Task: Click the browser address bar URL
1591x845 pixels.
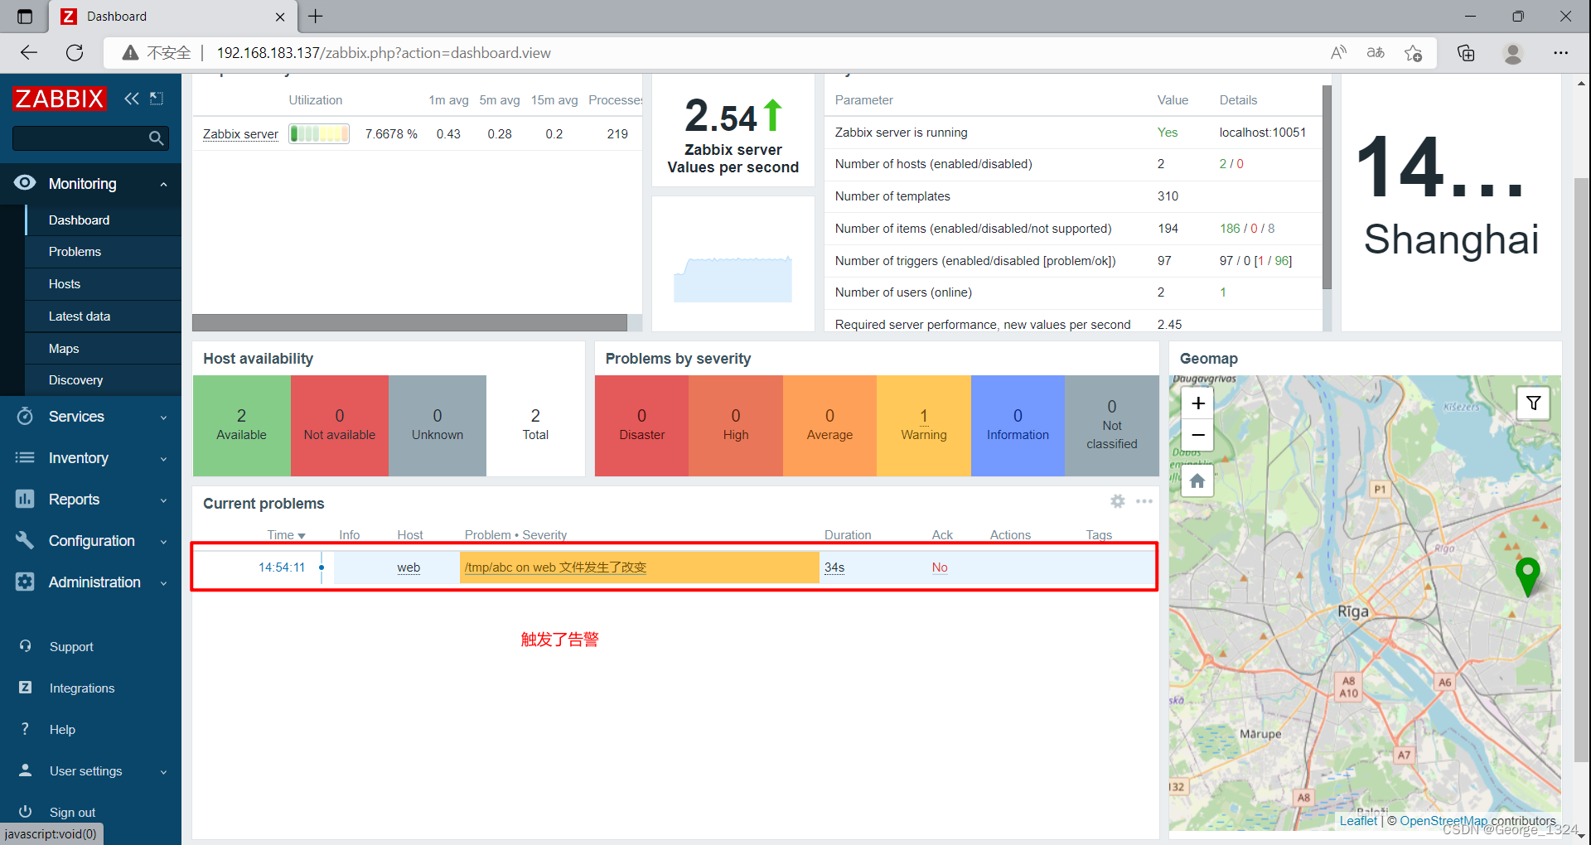Action: [x=384, y=53]
